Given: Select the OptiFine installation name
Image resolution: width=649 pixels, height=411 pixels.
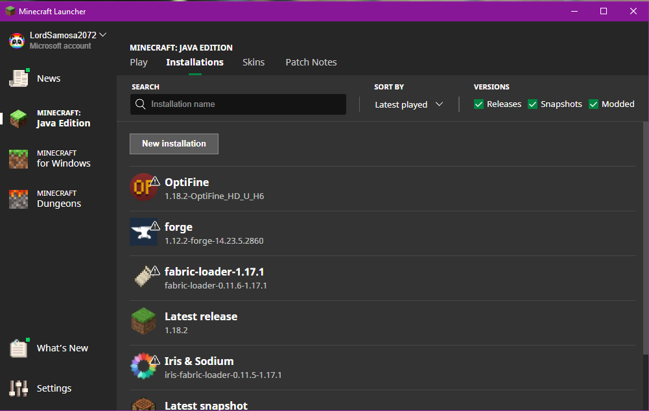Looking at the screenshot, I should coord(187,182).
